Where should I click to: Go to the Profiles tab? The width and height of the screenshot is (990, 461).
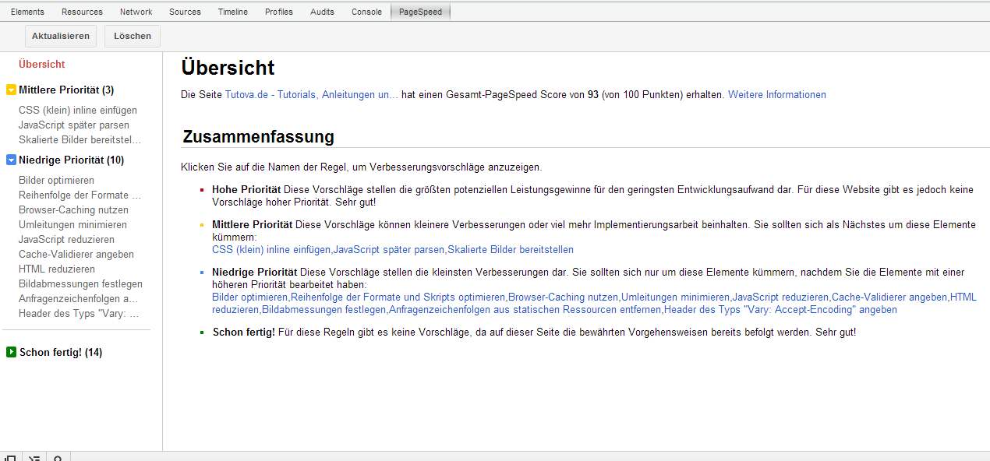tap(279, 12)
